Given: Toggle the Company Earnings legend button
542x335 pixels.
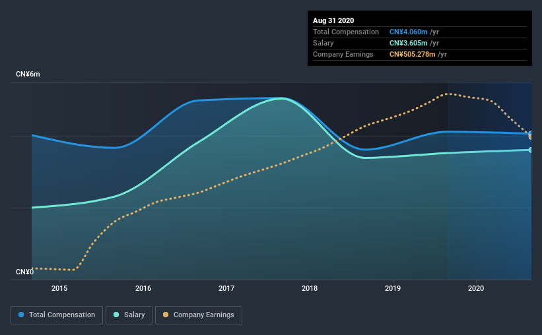Looking at the screenshot, I should click(199, 315).
